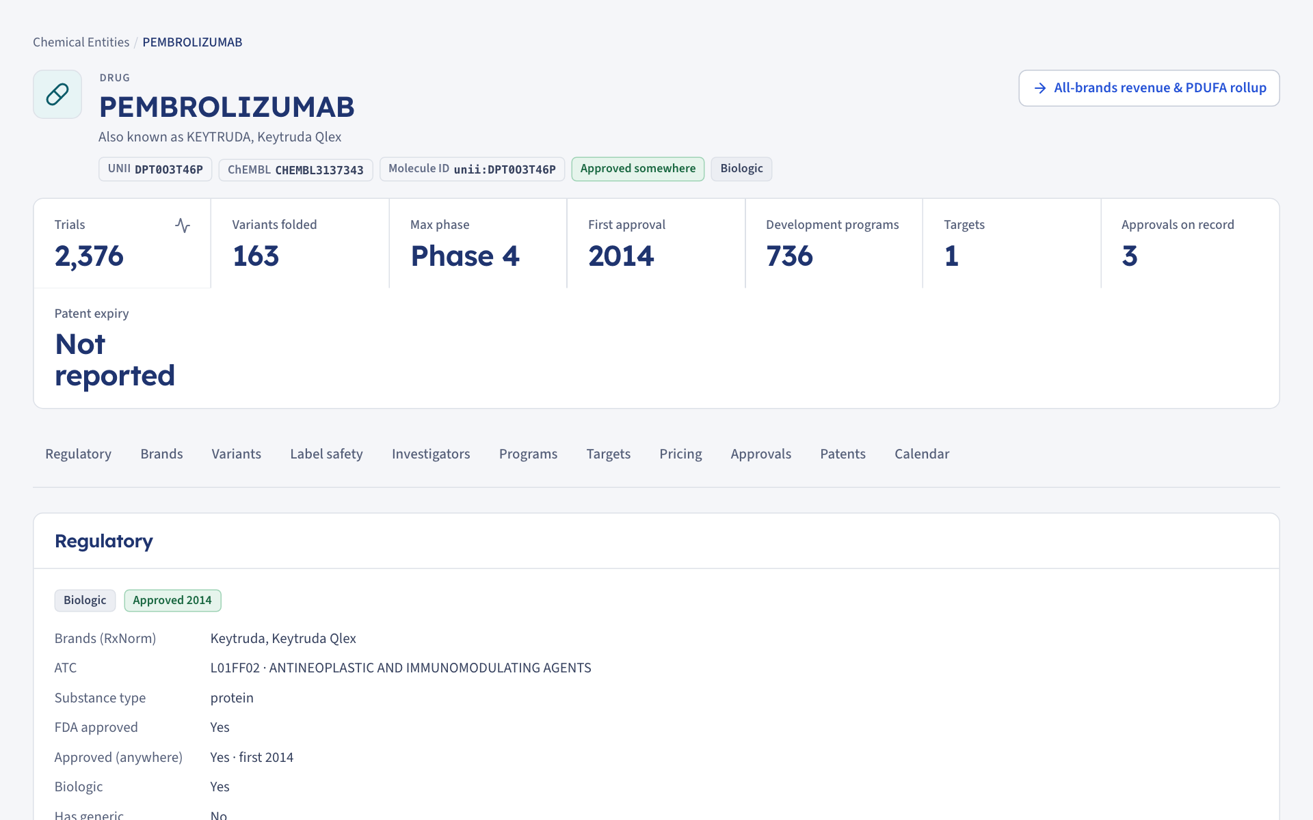Screen dimensions: 1313x820
Task: Click the 'Also known as KEYTRUDA' subtitle
Action: (x=220, y=137)
